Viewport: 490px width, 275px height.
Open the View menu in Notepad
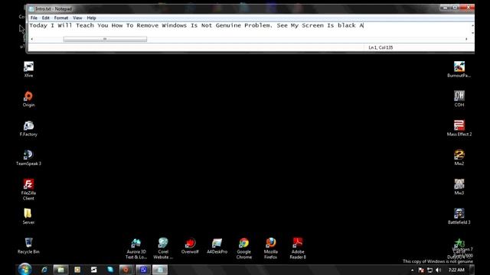click(x=77, y=18)
